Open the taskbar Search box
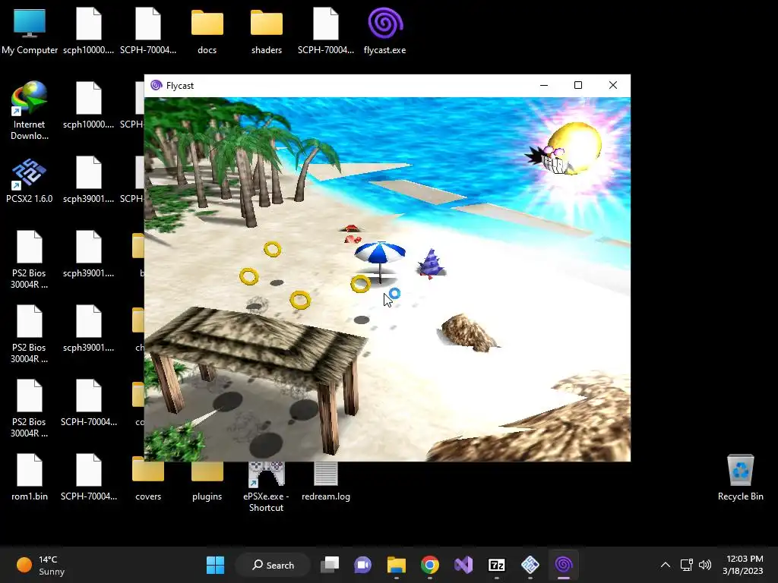 click(x=273, y=565)
